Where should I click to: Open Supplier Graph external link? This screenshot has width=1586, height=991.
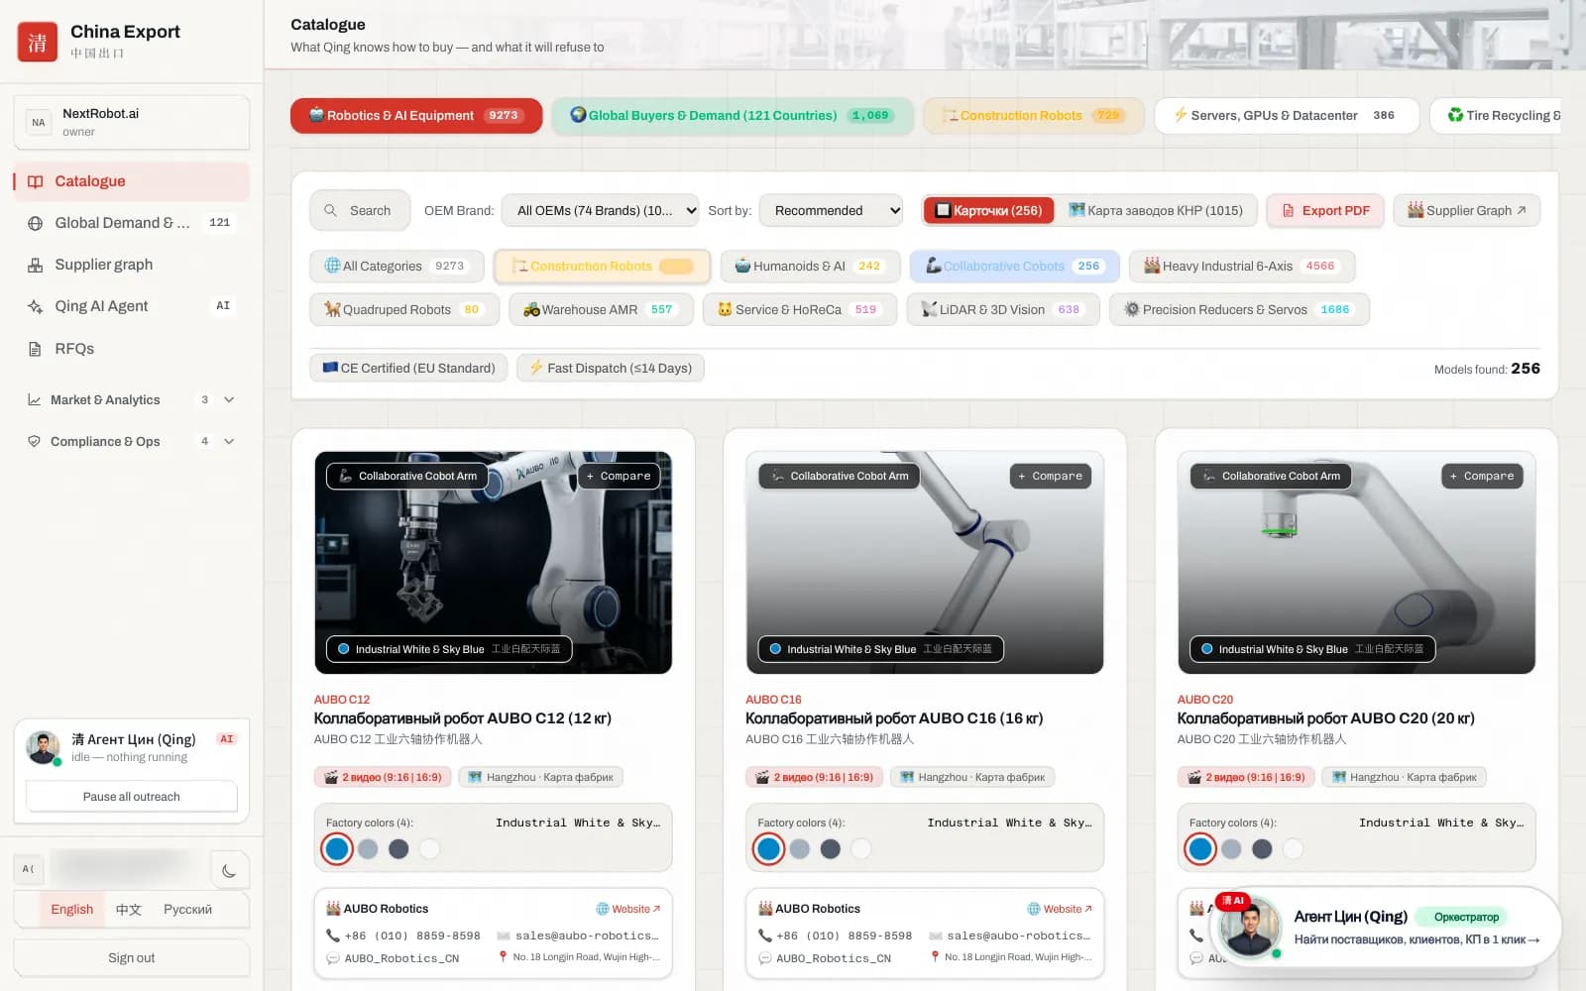[x=1467, y=210]
